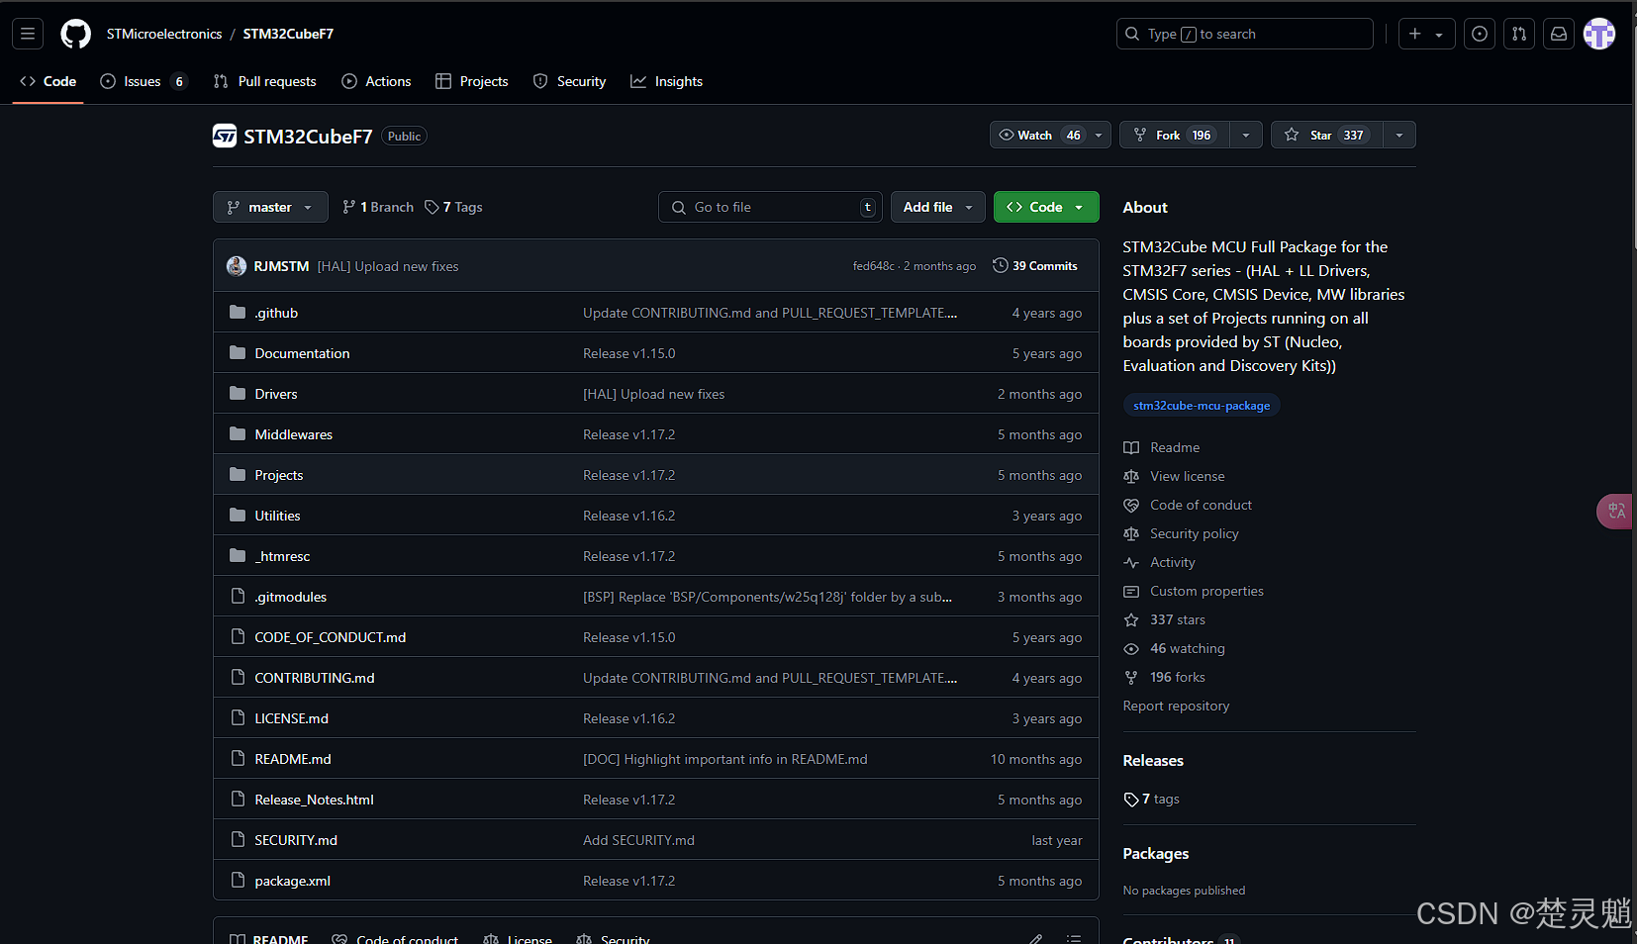Open the master branch selector
Image resolution: width=1637 pixels, height=944 pixels.
coord(270,207)
